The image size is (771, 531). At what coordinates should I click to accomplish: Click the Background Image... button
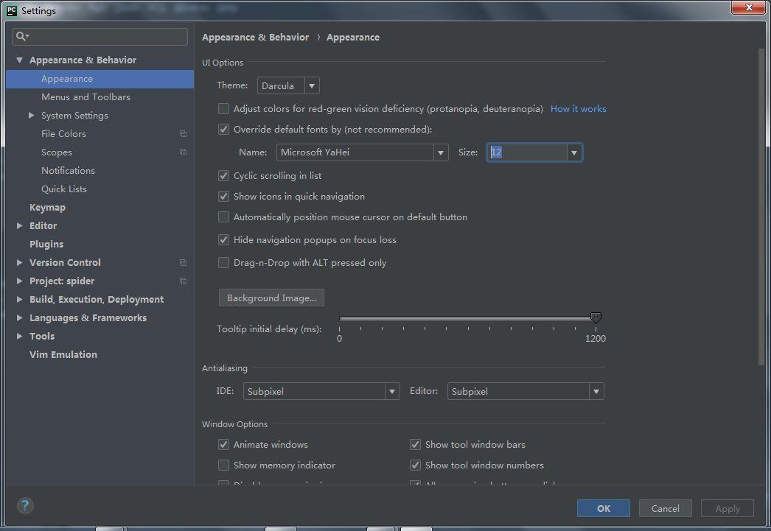coord(271,298)
